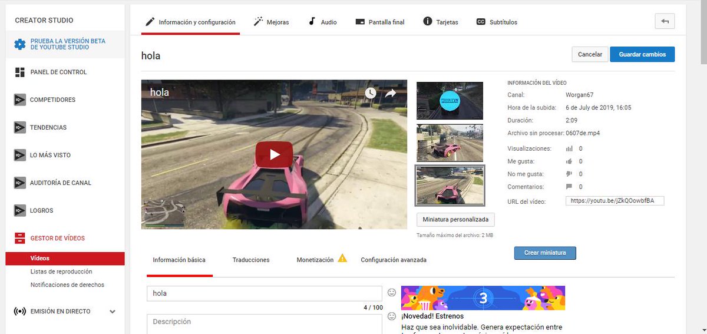
Task: Open Listas de reproducción in sidebar
Action: tap(61, 272)
